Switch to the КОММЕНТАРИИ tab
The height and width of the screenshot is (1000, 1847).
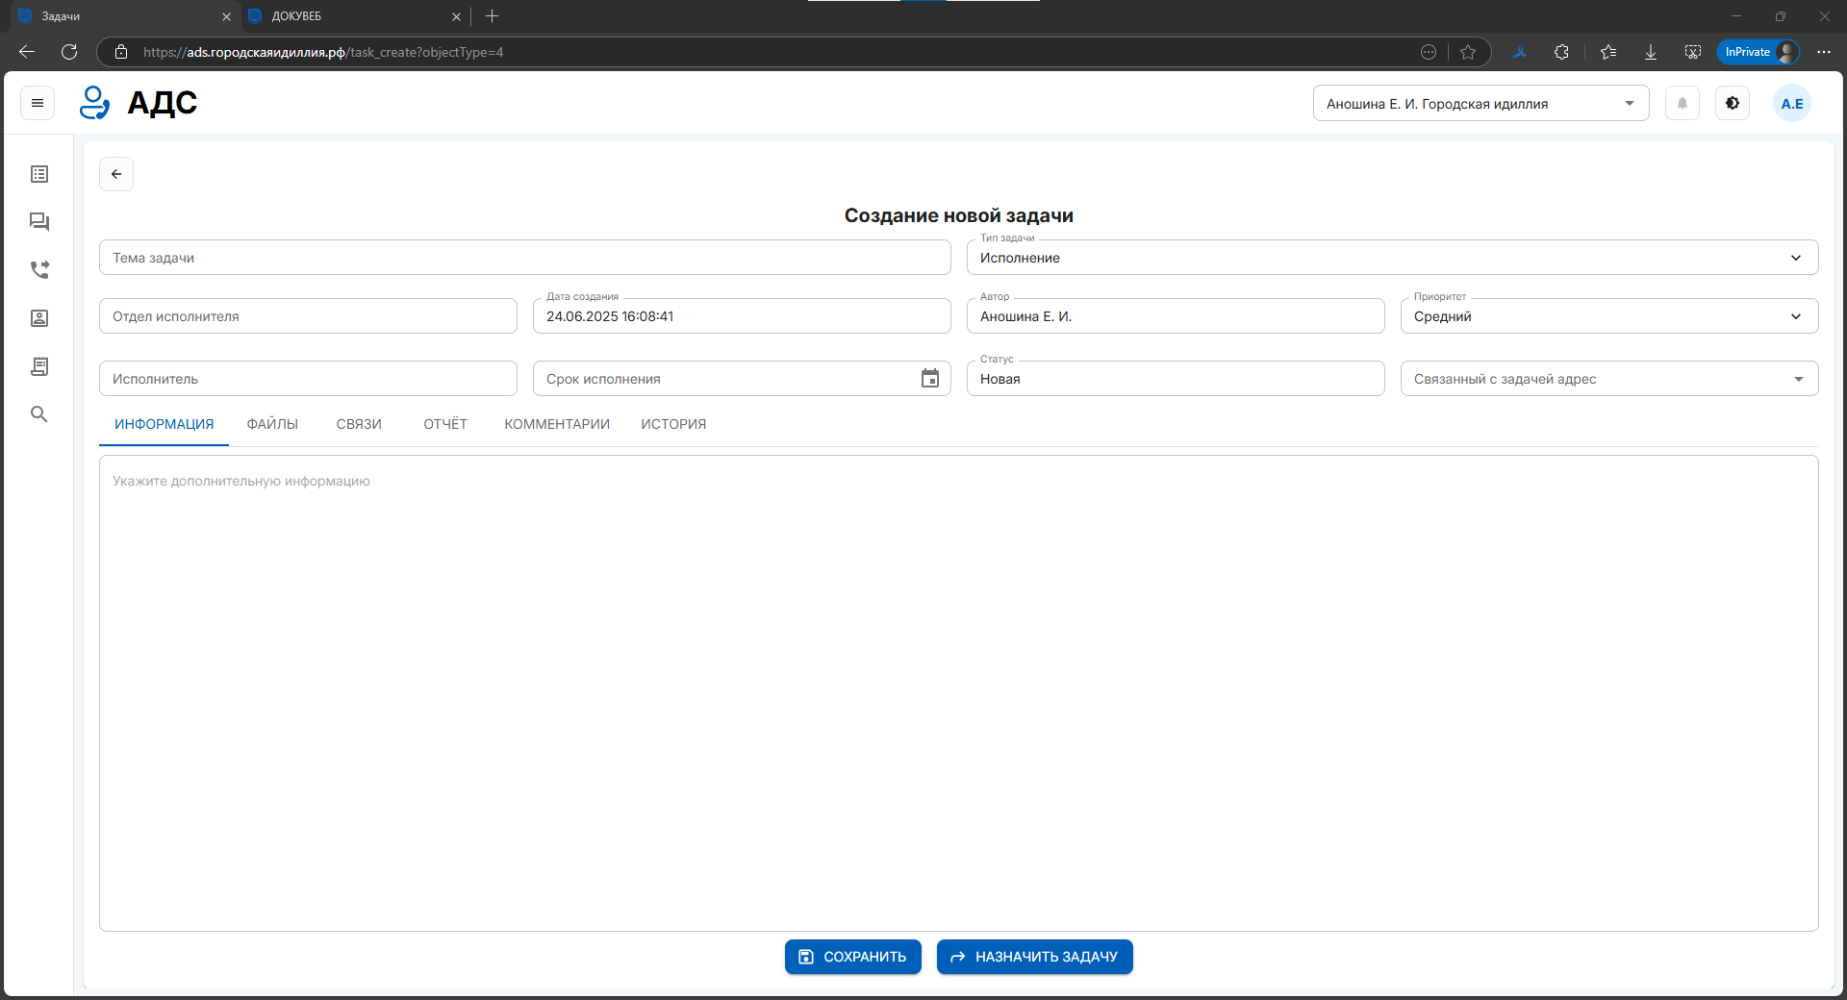tap(557, 424)
